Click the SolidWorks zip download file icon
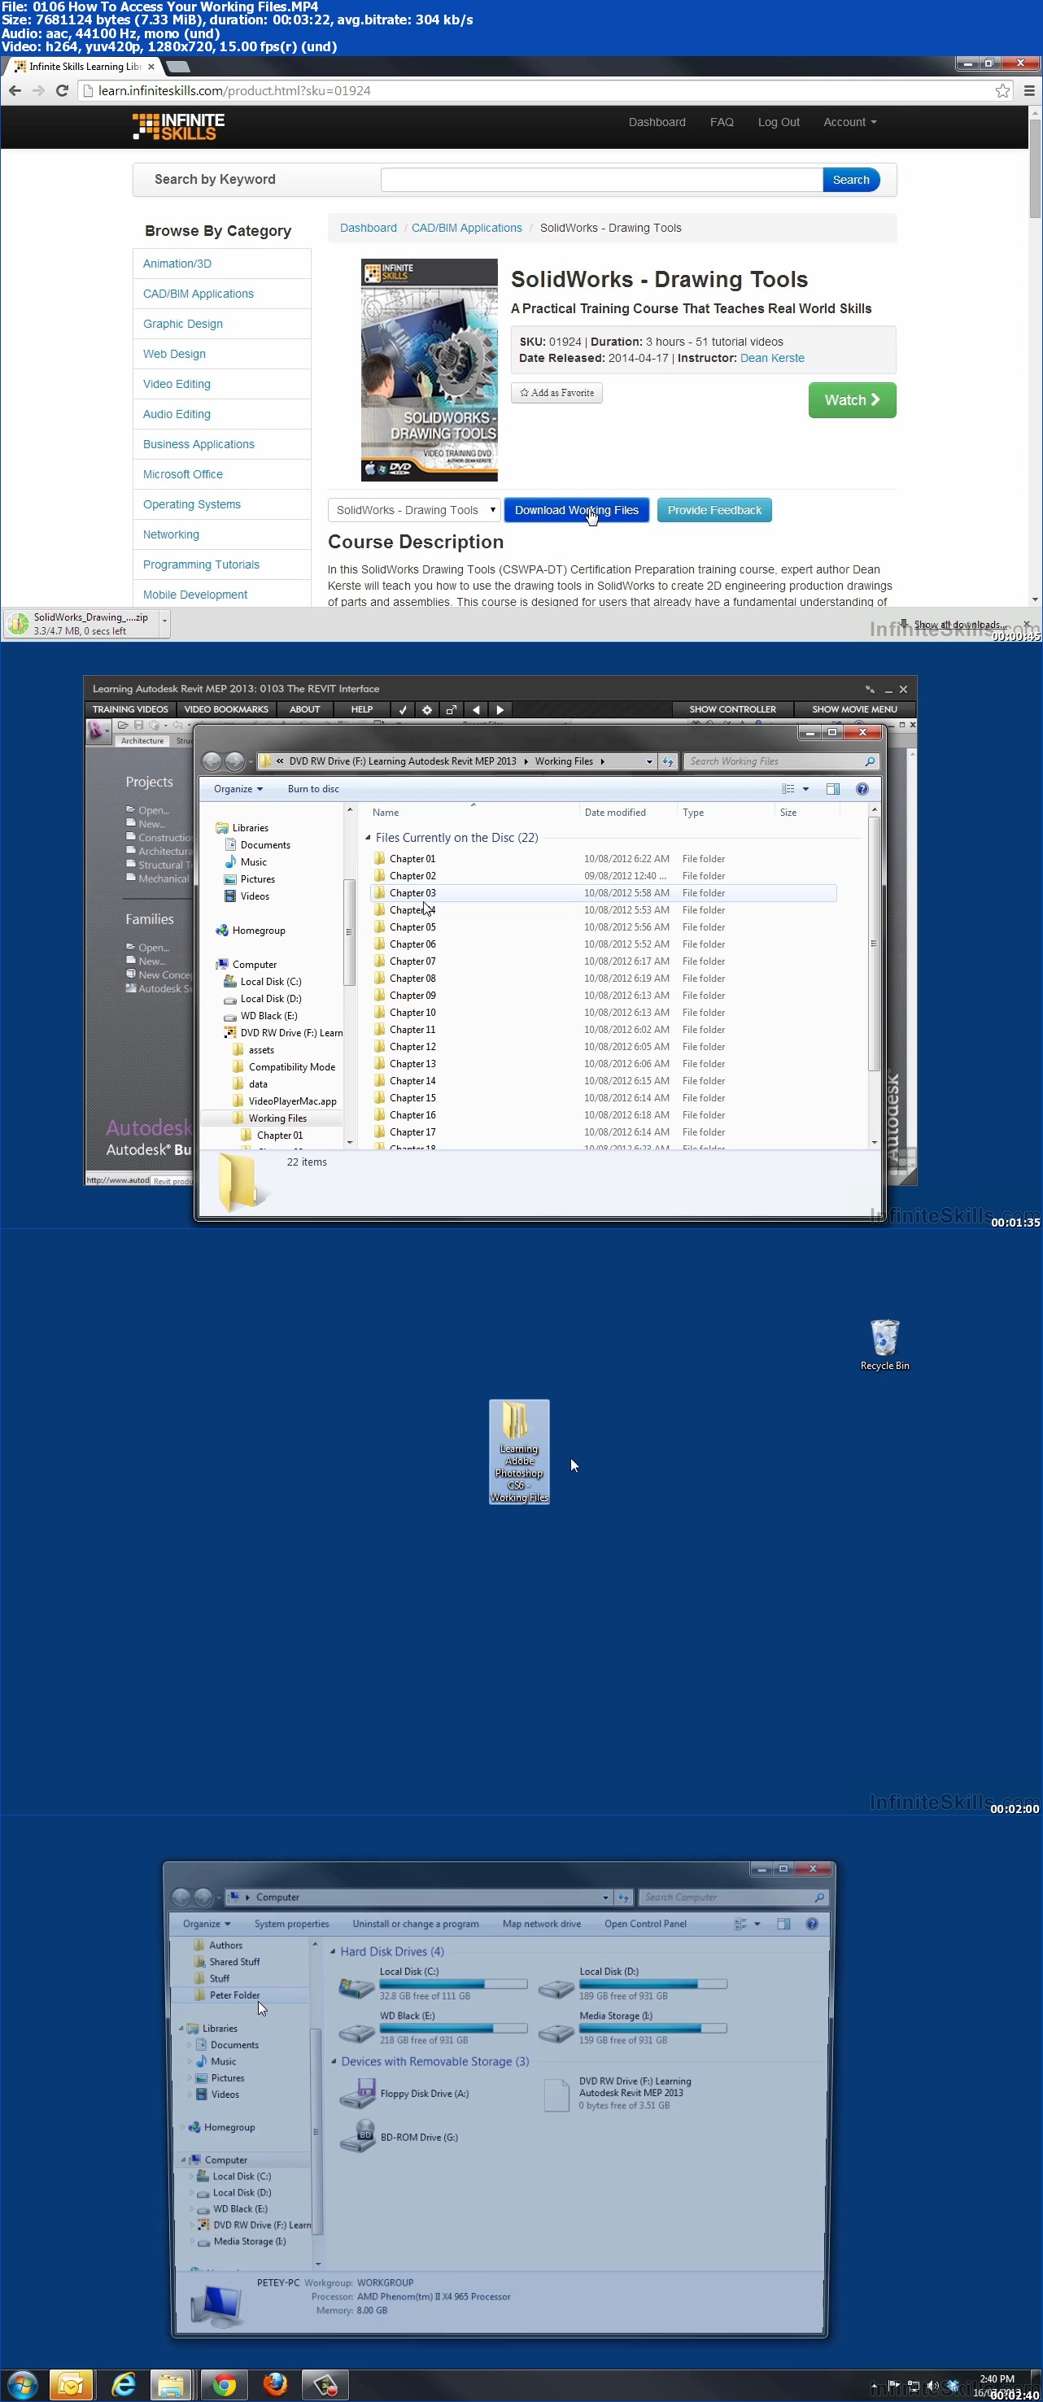 click(x=18, y=624)
